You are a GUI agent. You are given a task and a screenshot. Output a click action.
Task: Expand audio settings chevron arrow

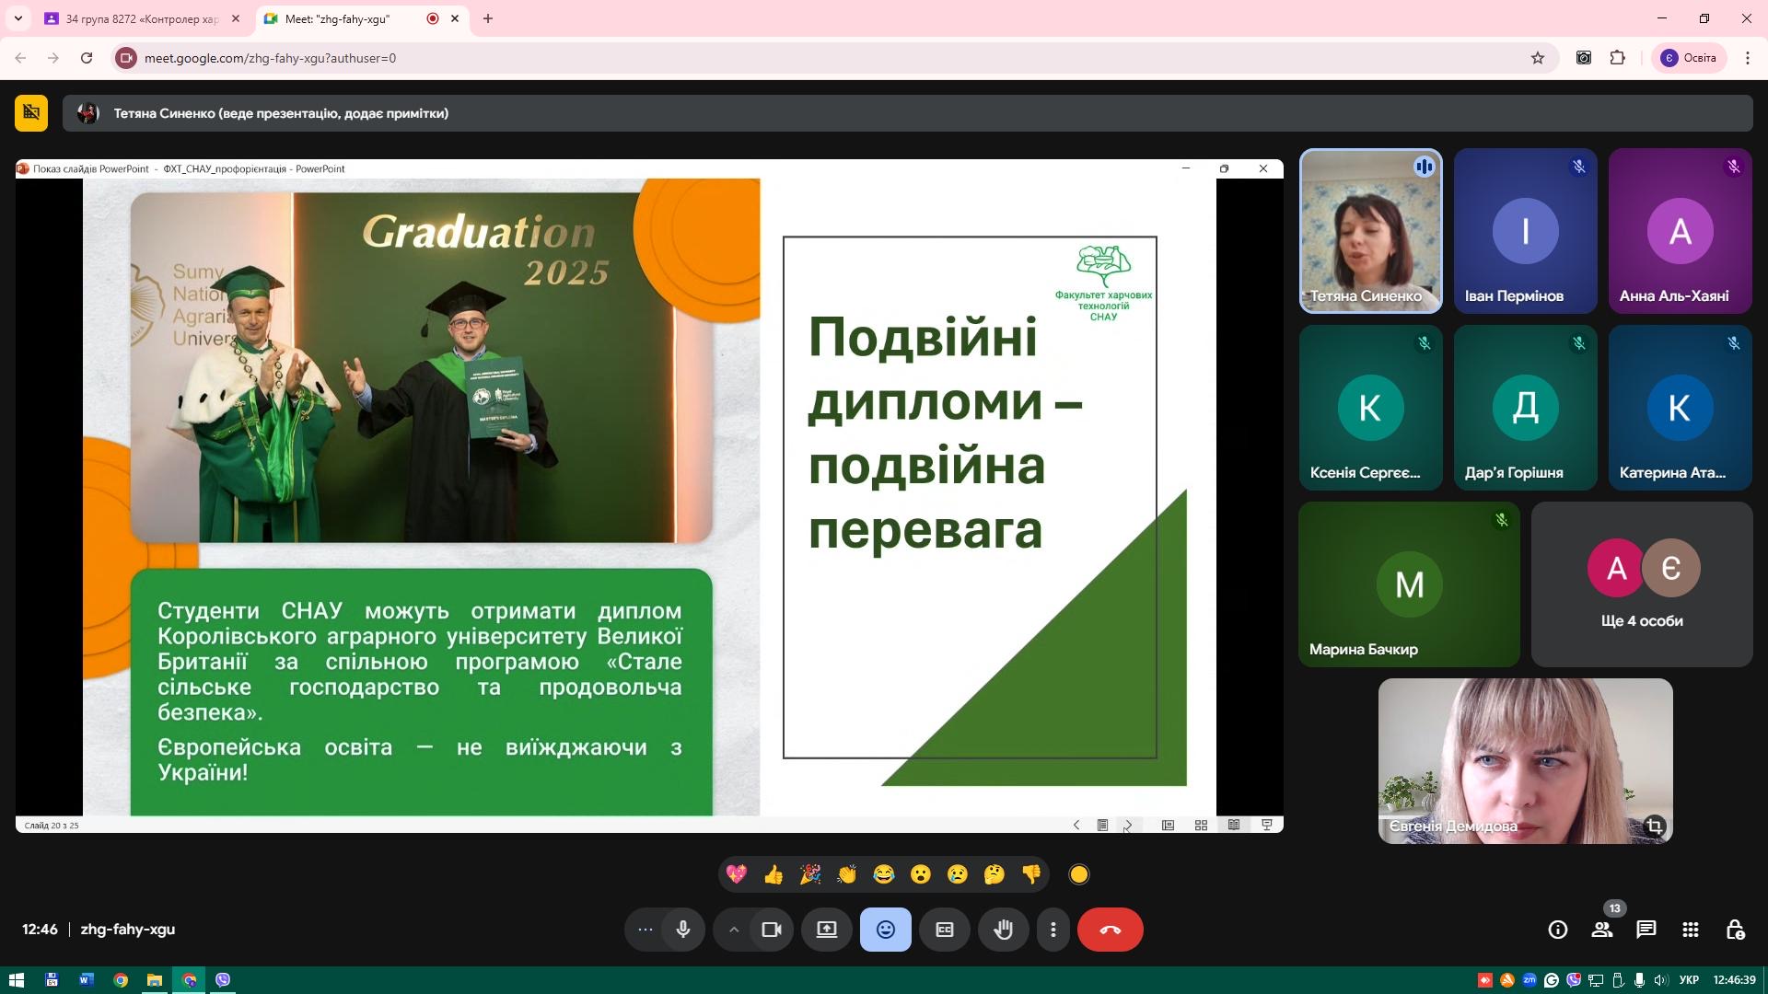point(734,930)
